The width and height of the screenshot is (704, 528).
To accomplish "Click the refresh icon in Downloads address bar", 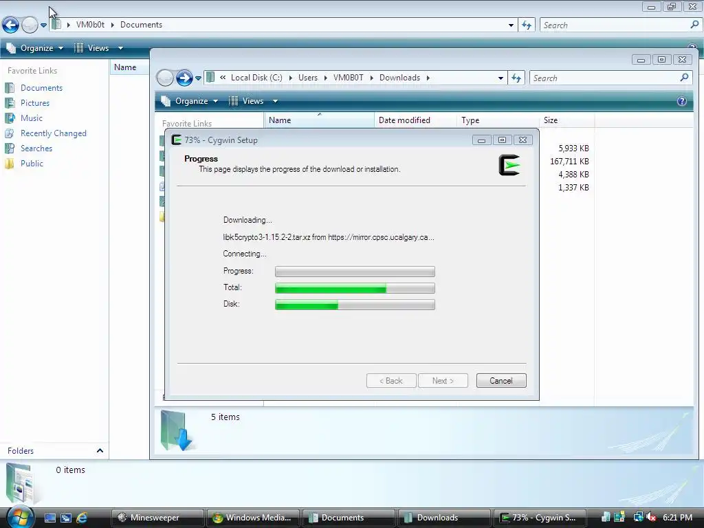I will point(516,78).
